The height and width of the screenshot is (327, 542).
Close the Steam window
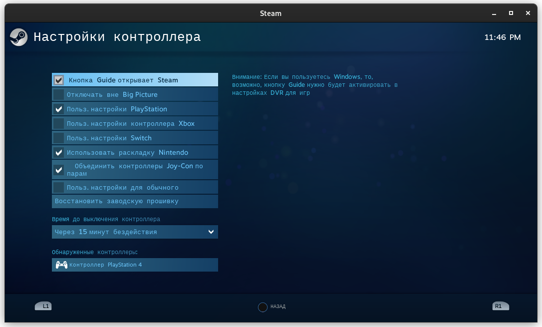[x=528, y=13]
